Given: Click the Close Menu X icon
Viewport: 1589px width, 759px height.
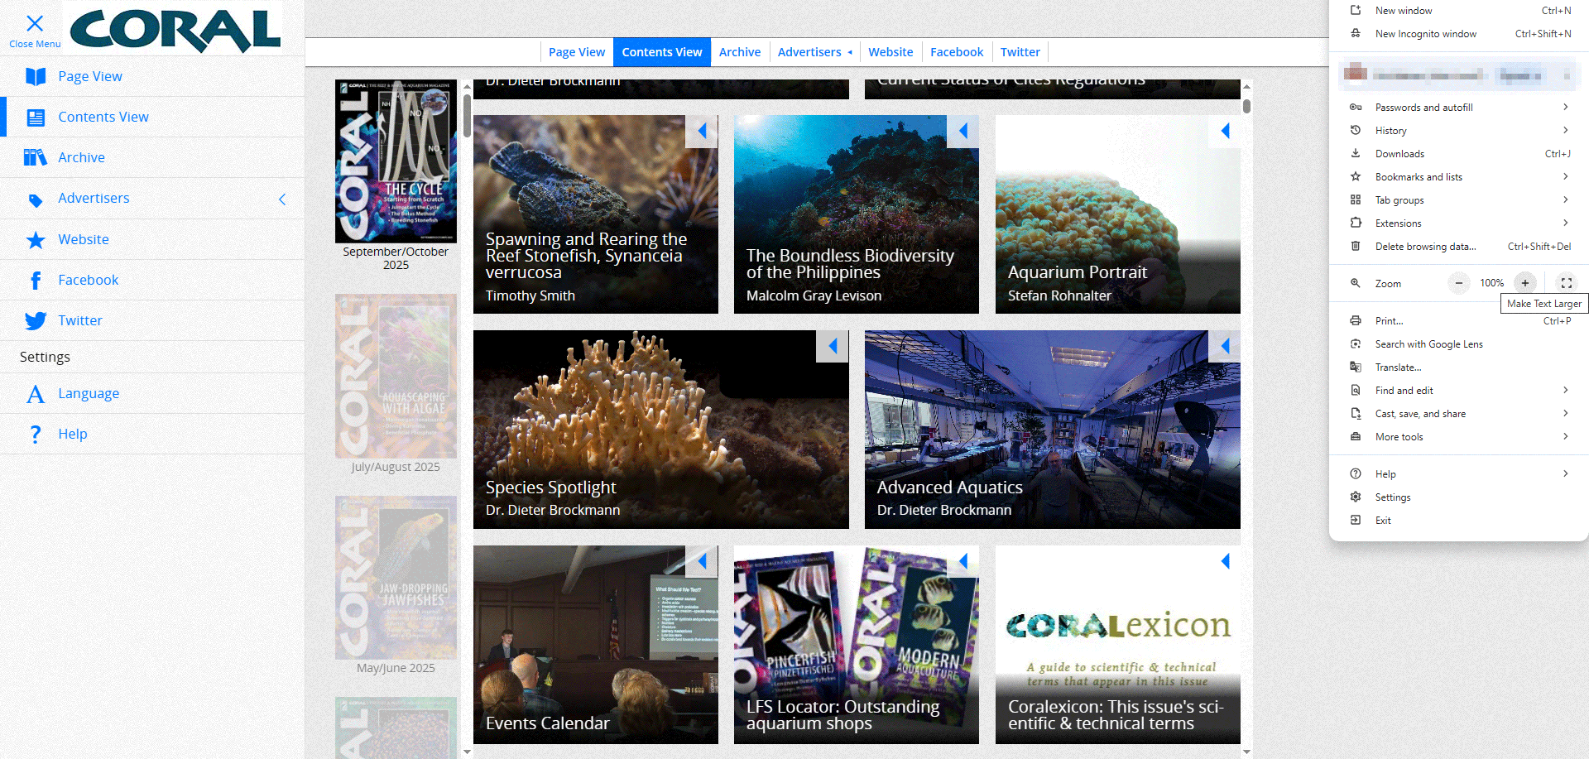Looking at the screenshot, I should coord(35,24).
